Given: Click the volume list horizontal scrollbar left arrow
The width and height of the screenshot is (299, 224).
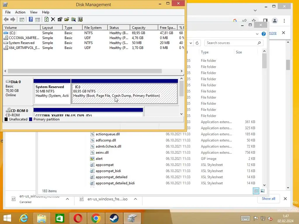Looking at the screenshot, I should pos(5,71).
